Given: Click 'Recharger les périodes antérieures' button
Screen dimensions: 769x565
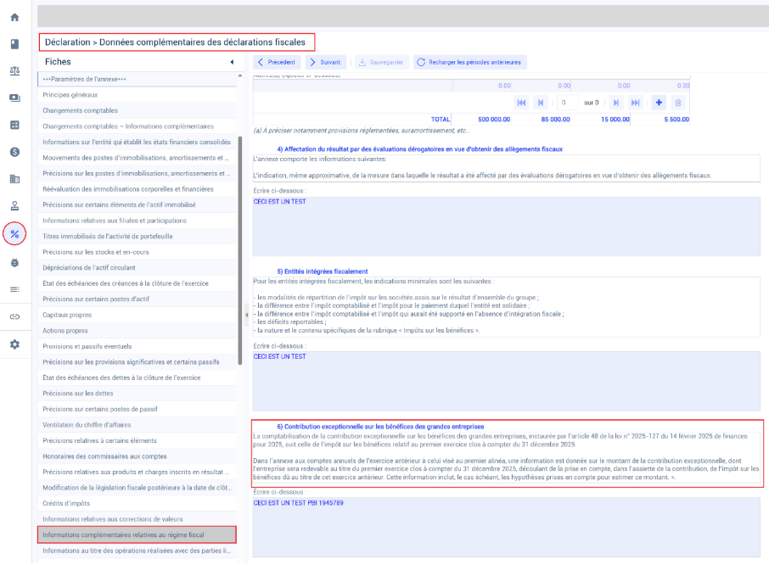Looking at the screenshot, I should point(470,62).
